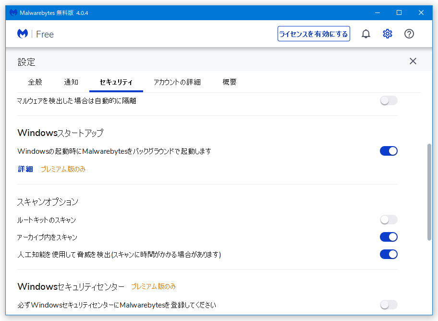Viewport: 438px width, 321px height.
Task: Minimize the Malwarebytes window
Action: pos(377,12)
